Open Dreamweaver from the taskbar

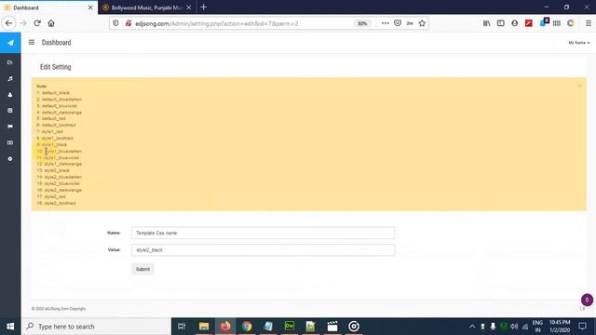(290, 326)
